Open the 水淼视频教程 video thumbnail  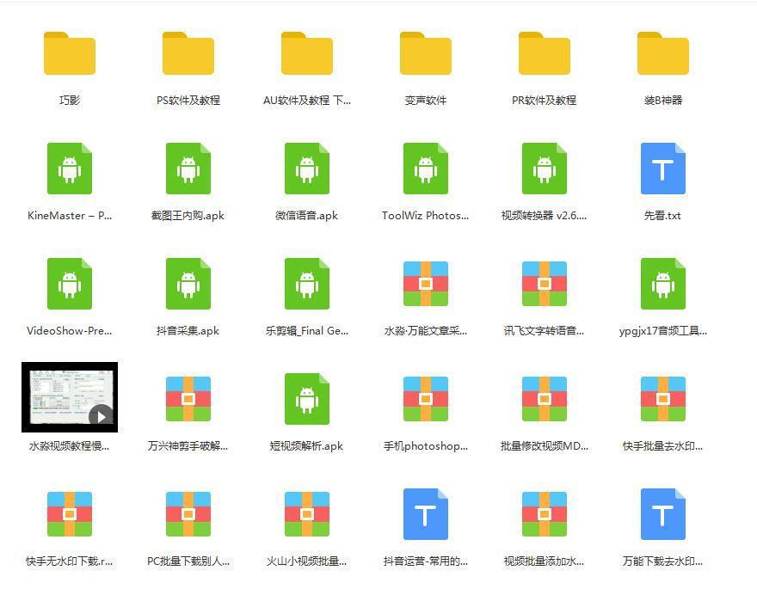(x=70, y=397)
